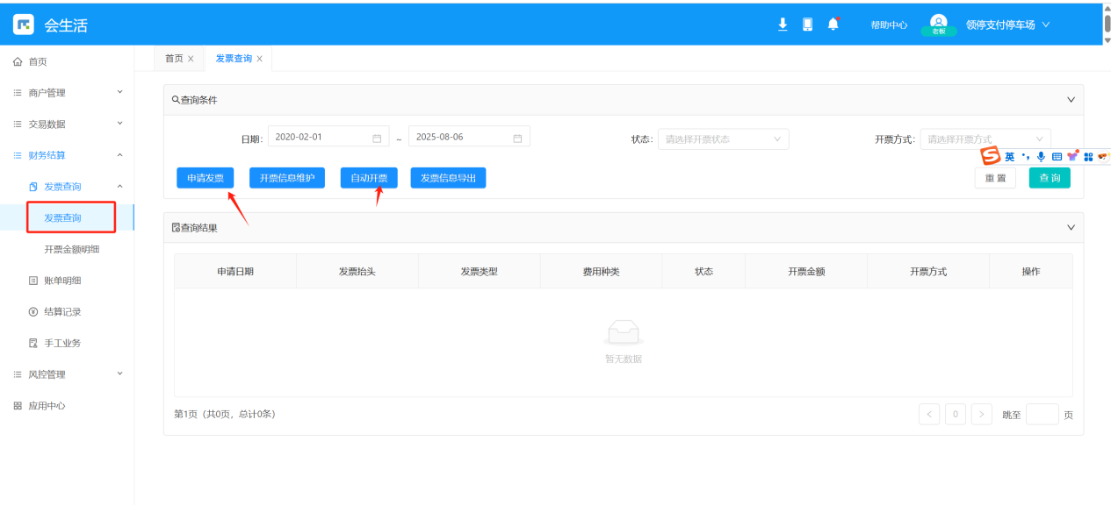This screenshot has width=1111, height=505.
Task: Open the 状态 invoice status dropdown
Action: [x=723, y=139]
